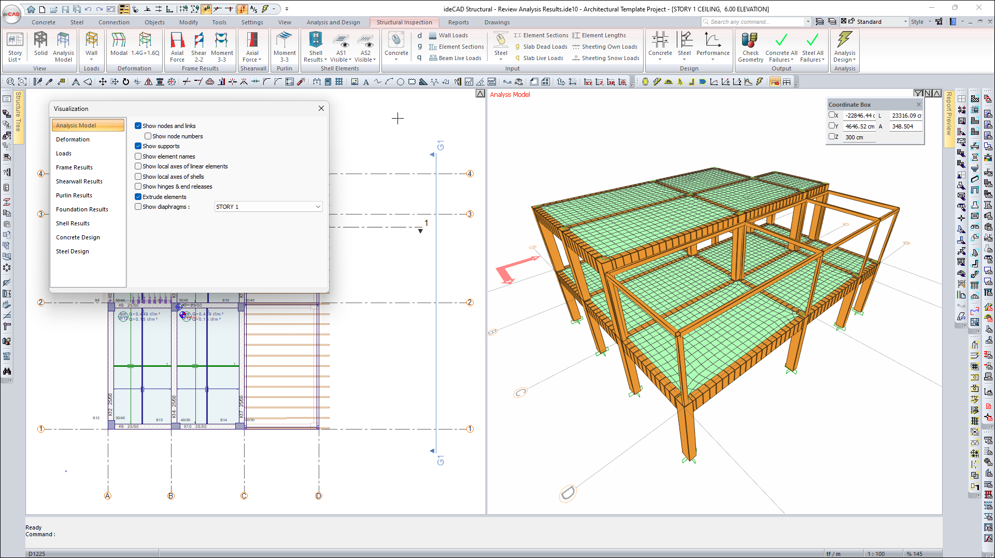Enable Show node numbers checkbox
The image size is (995, 558).
click(148, 136)
